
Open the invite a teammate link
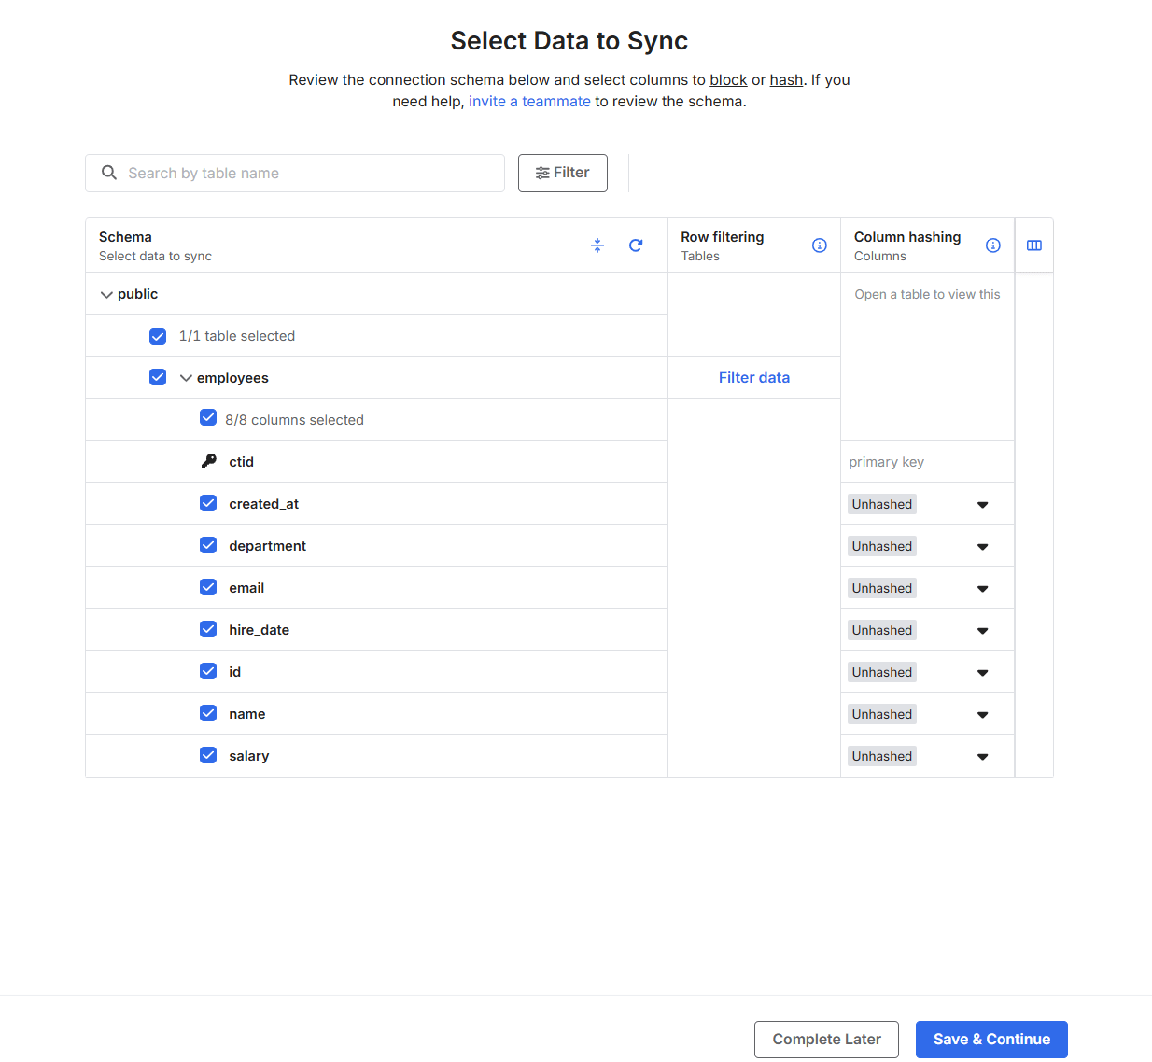point(529,102)
